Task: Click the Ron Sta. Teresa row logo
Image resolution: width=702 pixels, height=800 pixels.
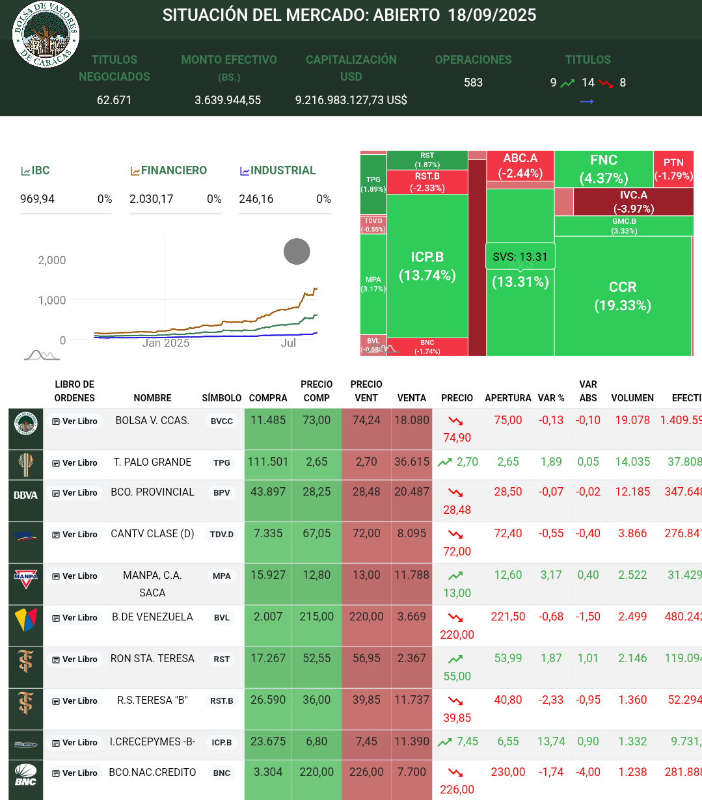Action: 25,661
